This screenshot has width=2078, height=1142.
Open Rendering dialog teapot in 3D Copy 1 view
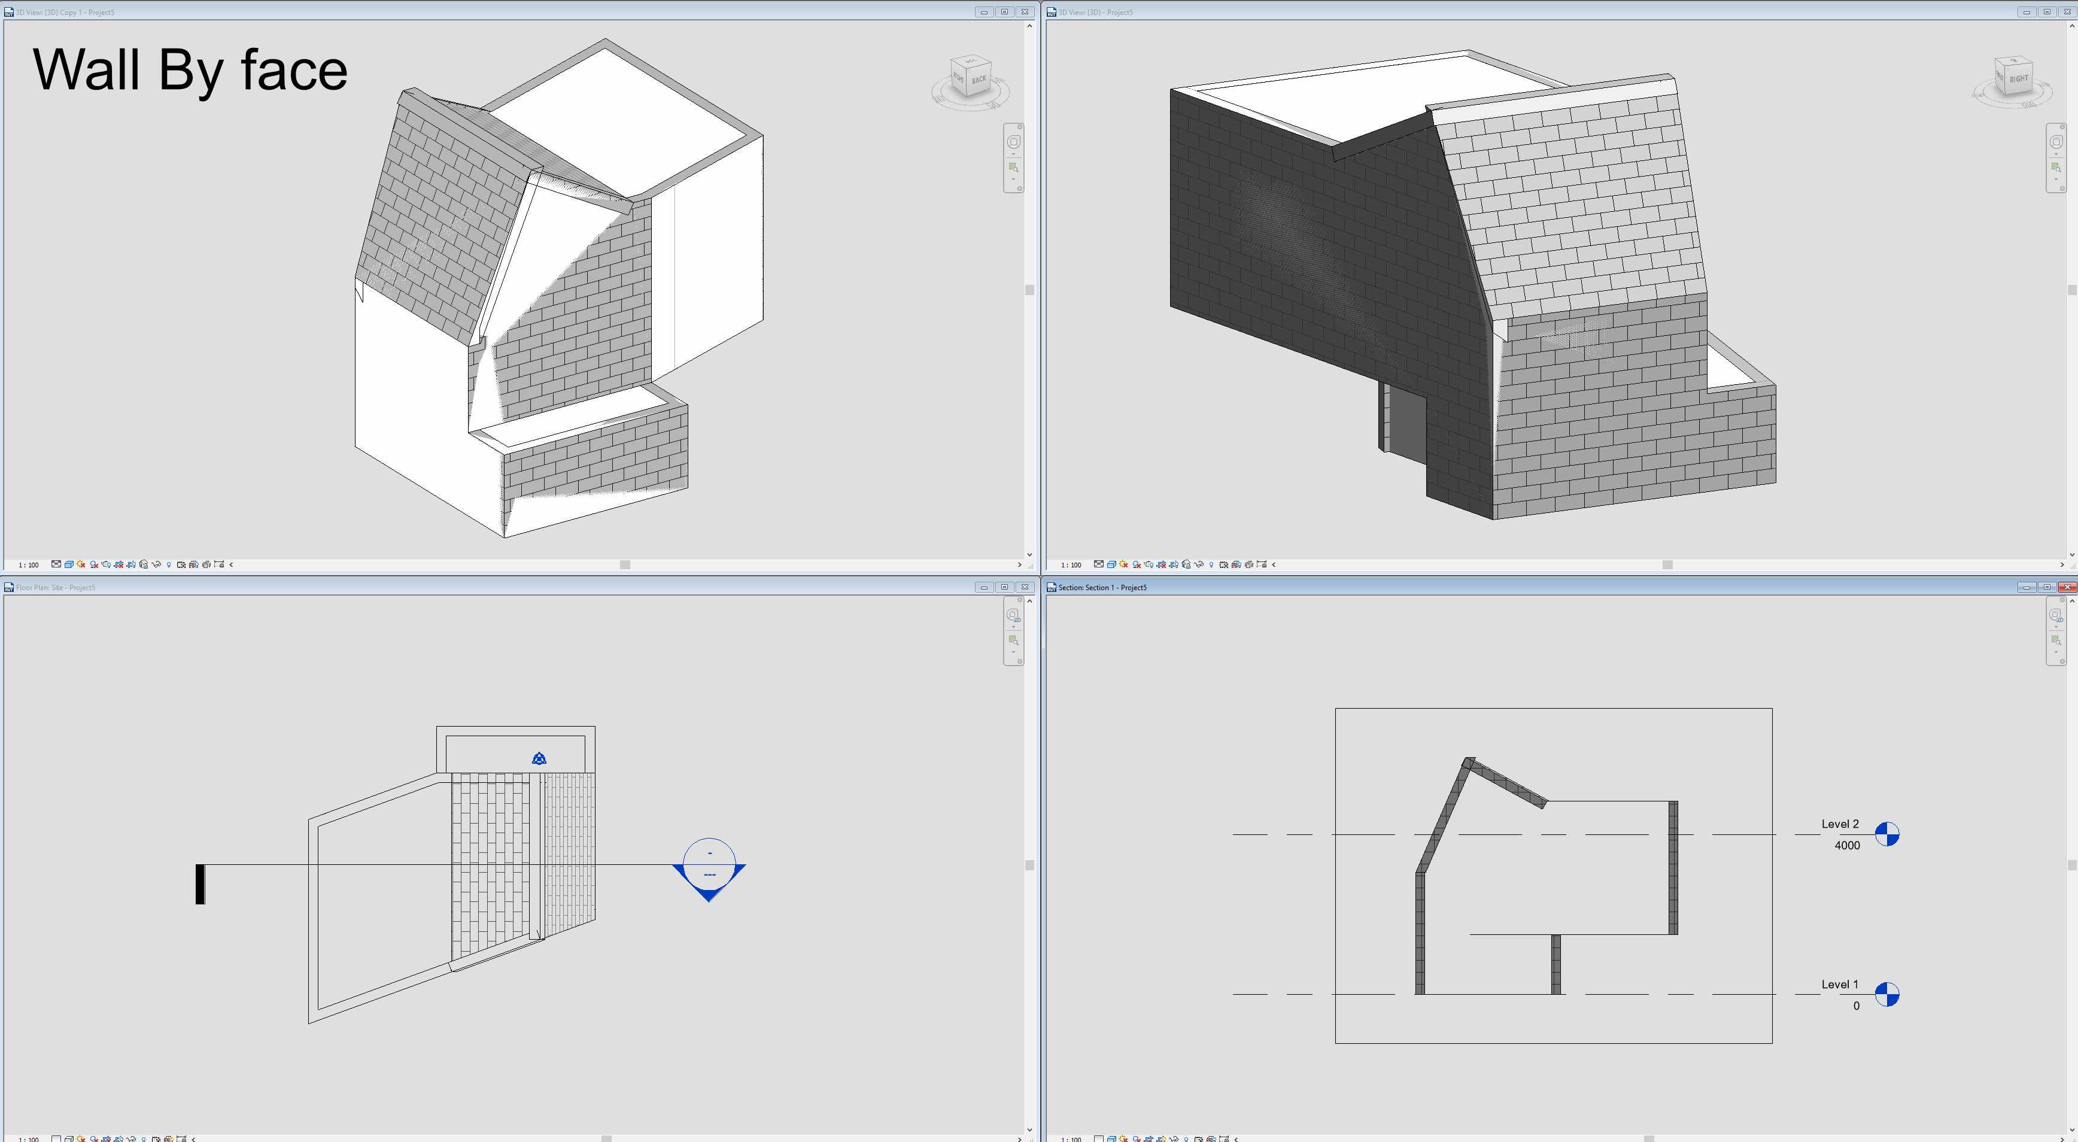point(107,564)
